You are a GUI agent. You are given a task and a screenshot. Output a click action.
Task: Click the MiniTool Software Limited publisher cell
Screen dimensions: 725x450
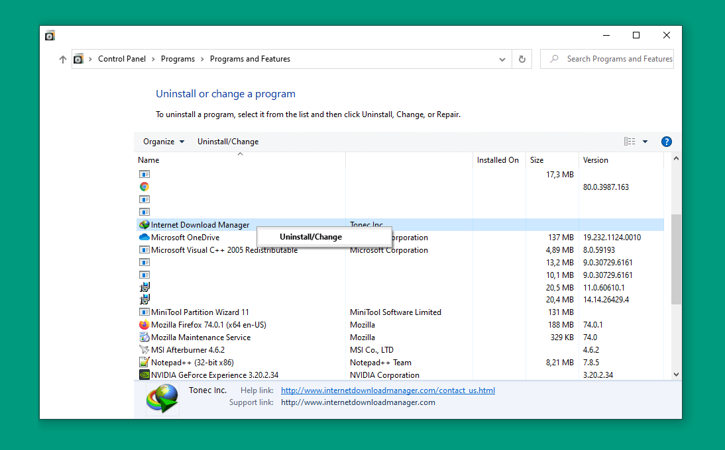(396, 312)
